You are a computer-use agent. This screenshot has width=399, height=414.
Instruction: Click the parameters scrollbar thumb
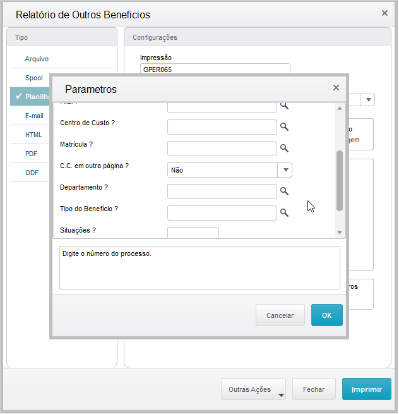point(340,181)
